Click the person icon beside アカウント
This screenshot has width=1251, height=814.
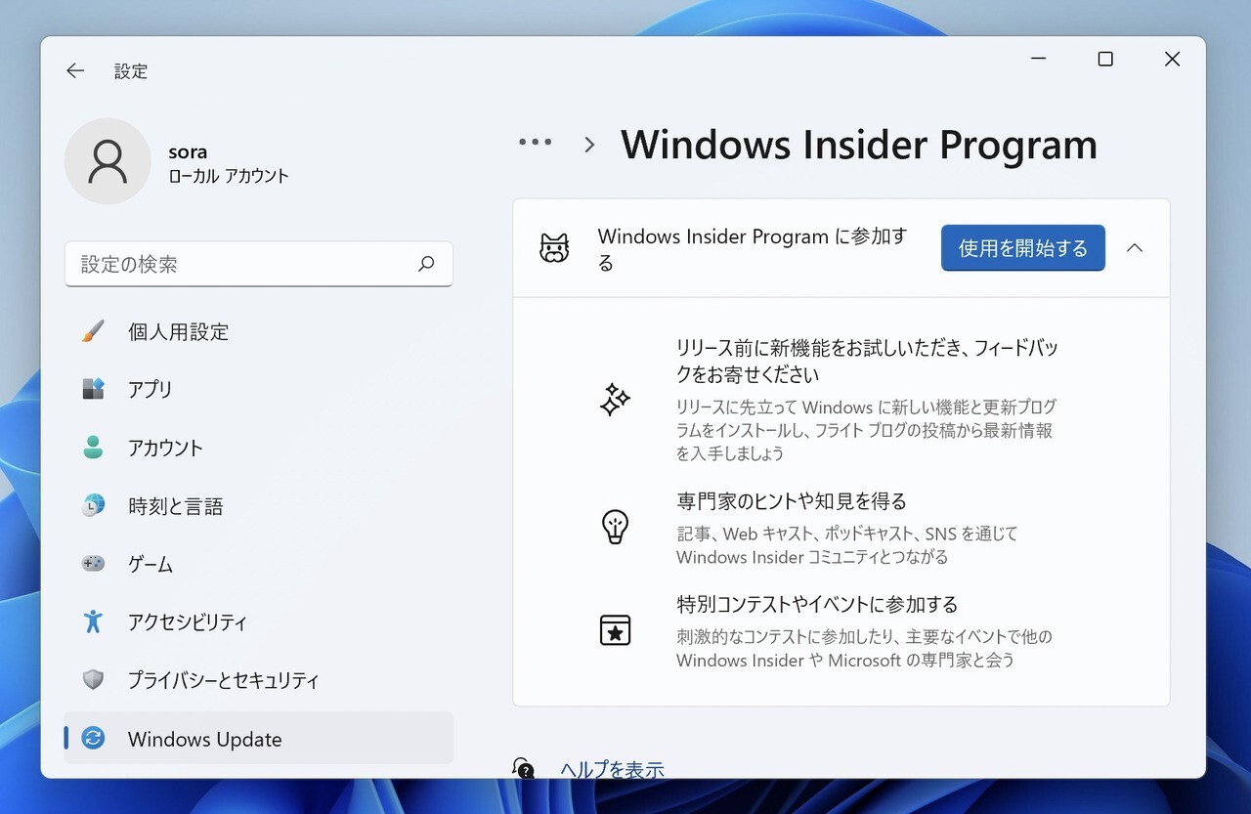point(93,448)
